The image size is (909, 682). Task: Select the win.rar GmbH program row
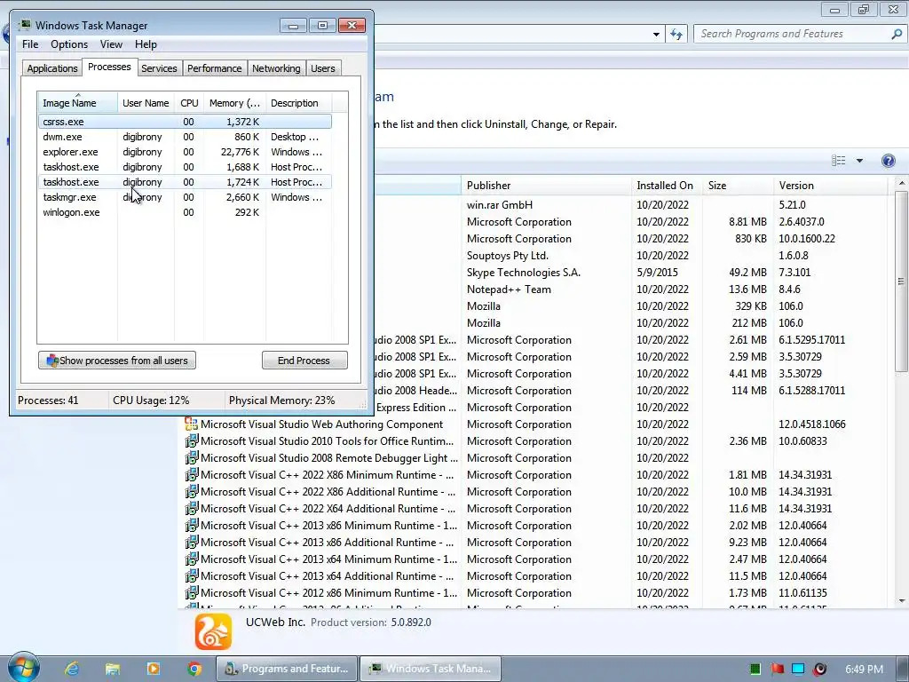pos(630,205)
